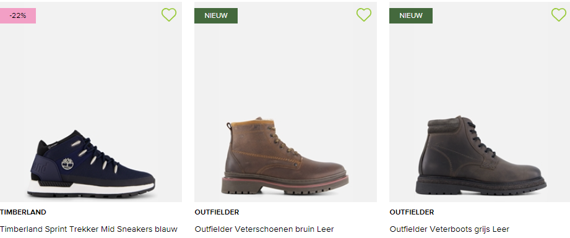Open Timberland Sprint Trekker Mid Sneakers blauw
570x238 pixels.
89,229
